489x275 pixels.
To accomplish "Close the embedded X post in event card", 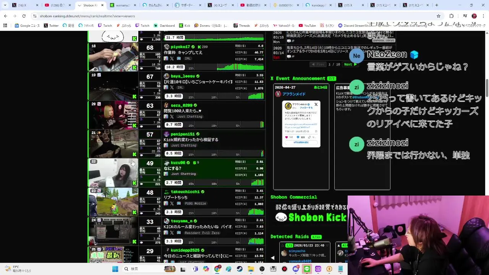I will point(316,104).
